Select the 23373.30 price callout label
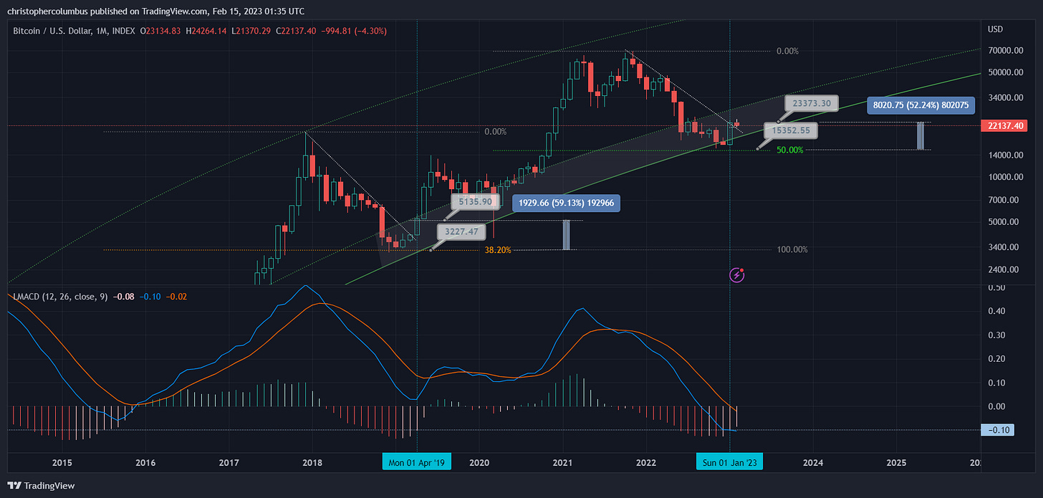The width and height of the screenshot is (1043, 498). (811, 103)
